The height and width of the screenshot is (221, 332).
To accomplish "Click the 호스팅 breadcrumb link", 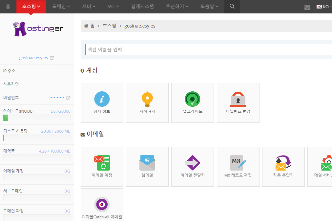I will 109,26.
